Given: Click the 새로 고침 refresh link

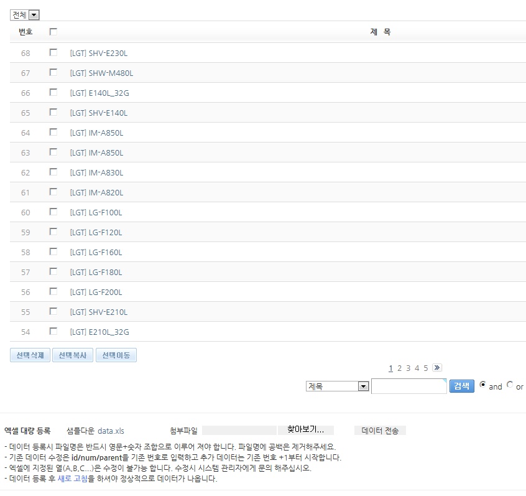Looking at the screenshot, I should pos(73,478).
